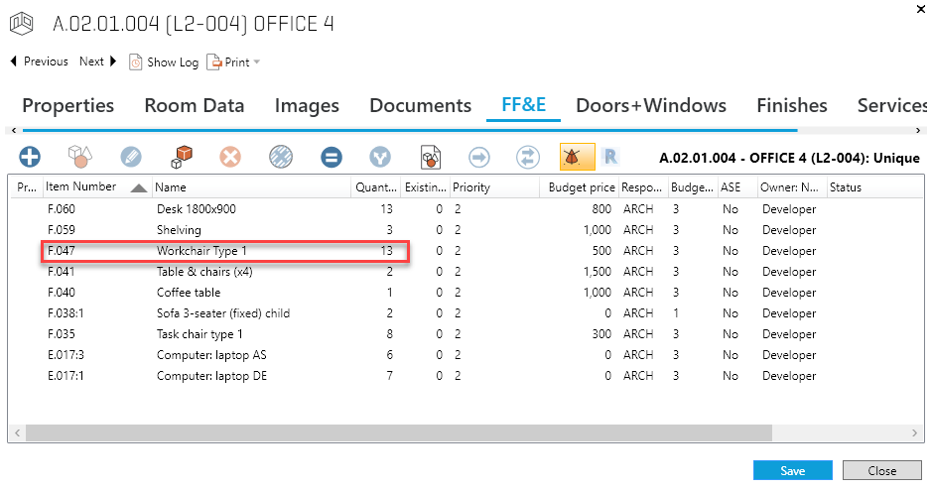Click the table's horizontal scrollbar
Viewport: 932px width, 490px height.
click(x=397, y=432)
